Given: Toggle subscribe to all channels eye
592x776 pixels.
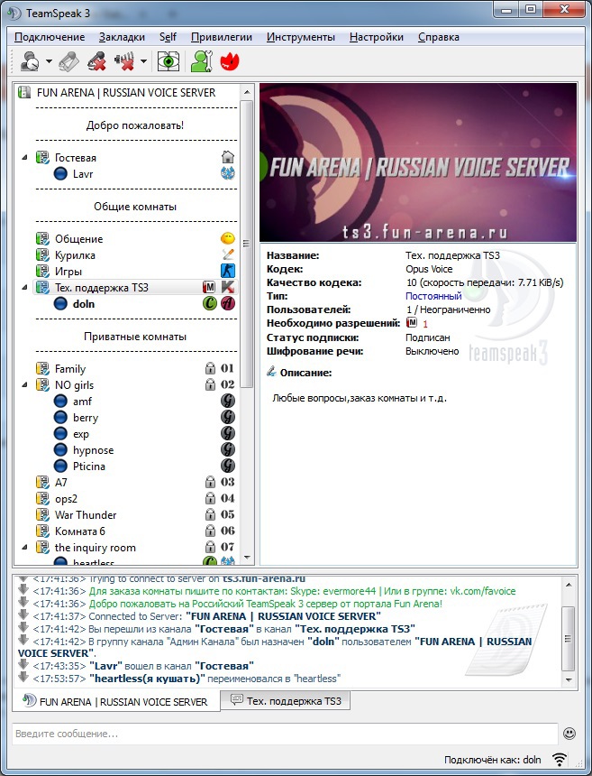Looking at the screenshot, I should pos(168,61).
